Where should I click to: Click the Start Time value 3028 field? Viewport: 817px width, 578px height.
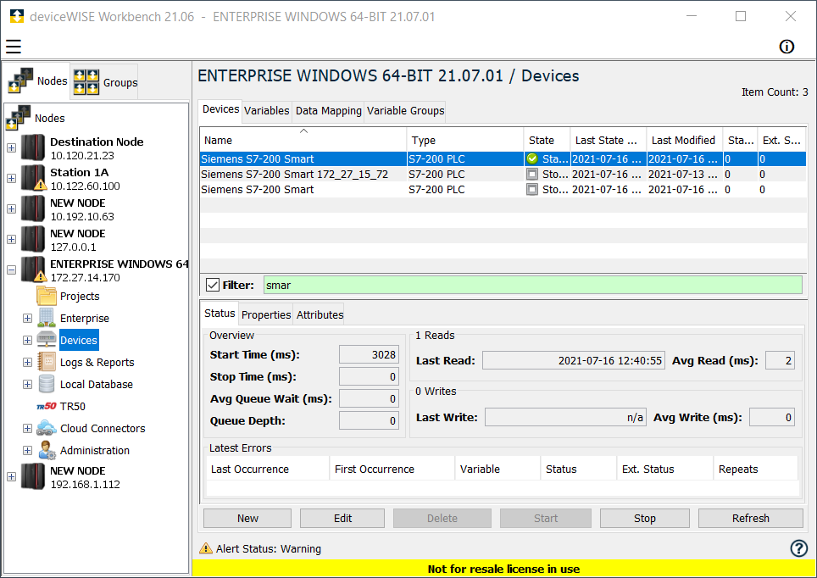coord(369,354)
